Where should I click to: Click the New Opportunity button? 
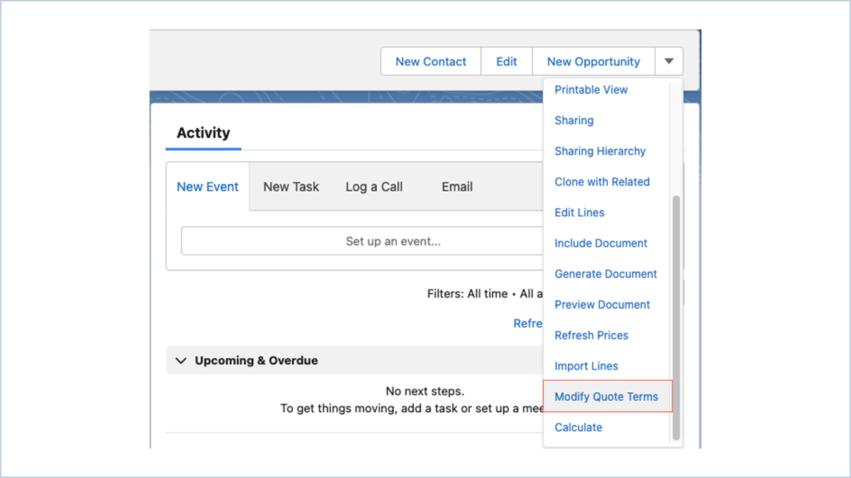click(593, 62)
